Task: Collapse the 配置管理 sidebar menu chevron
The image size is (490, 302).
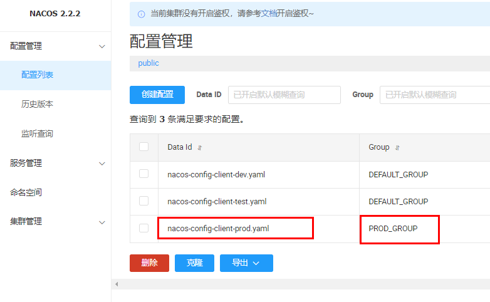Action: (x=102, y=46)
